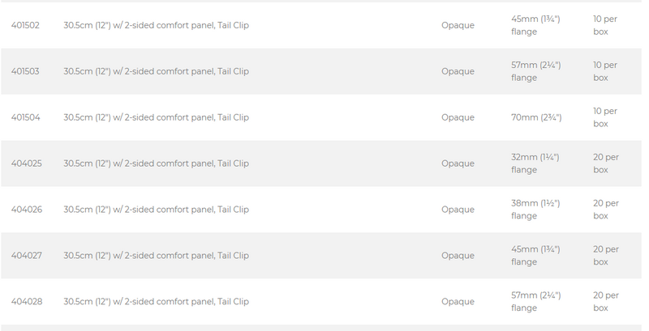Screen dimensions: 649x331
Task: Select product code 401504
Action: (x=26, y=117)
